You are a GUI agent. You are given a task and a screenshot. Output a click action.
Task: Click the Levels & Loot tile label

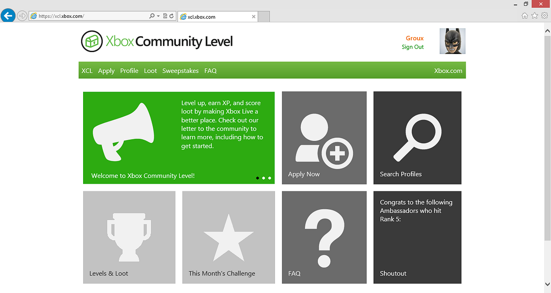(109, 273)
